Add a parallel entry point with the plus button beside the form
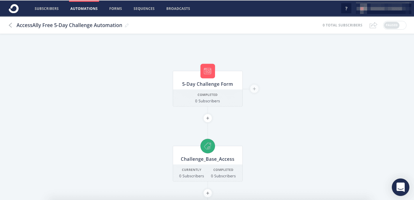 click(254, 89)
